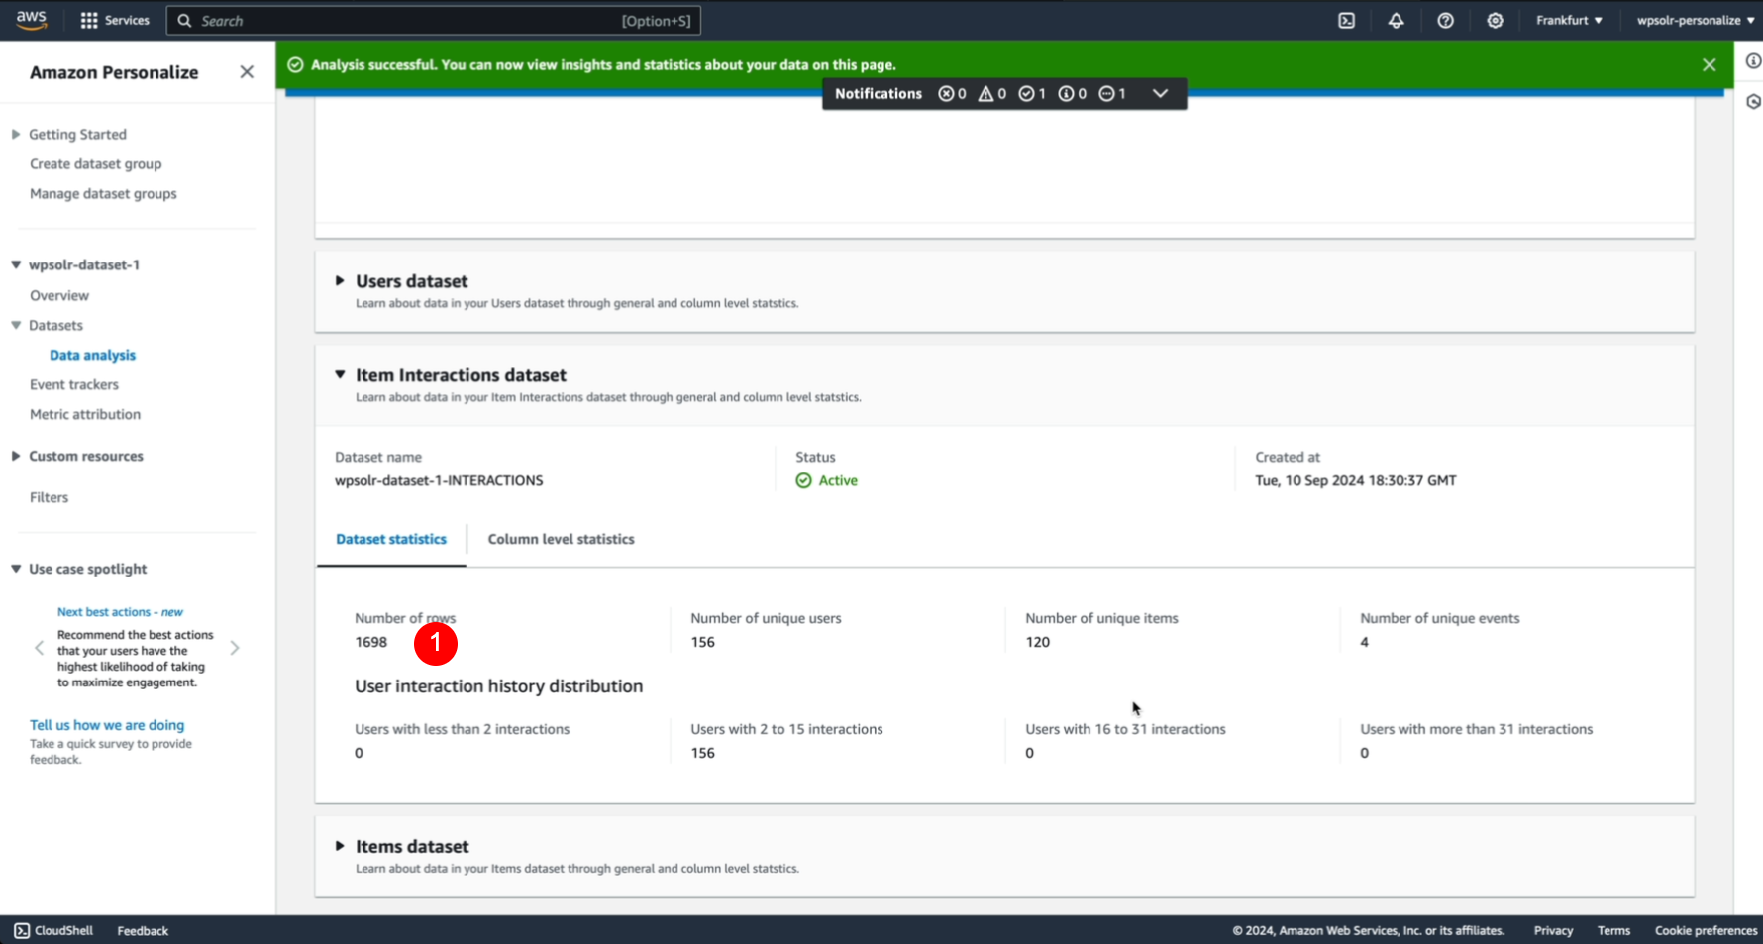Image resolution: width=1763 pixels, height=944 pixels.
Task: Collapse the Datasets tree node
Action: pyautogui.click(x=16, y=325)
